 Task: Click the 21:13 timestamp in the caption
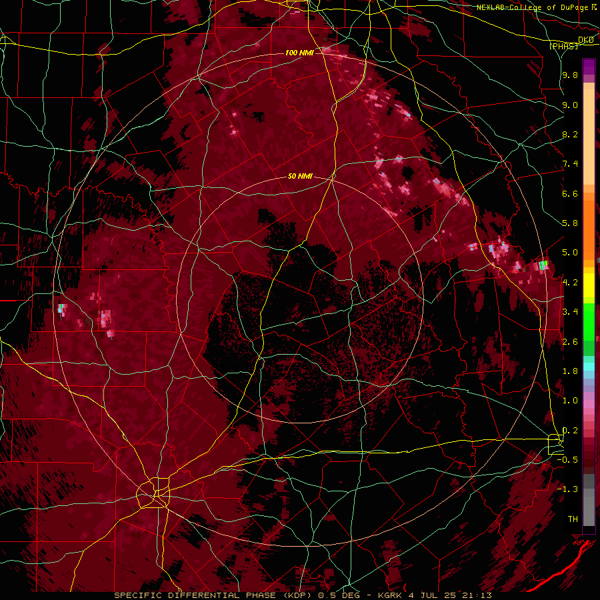point(478,595)
